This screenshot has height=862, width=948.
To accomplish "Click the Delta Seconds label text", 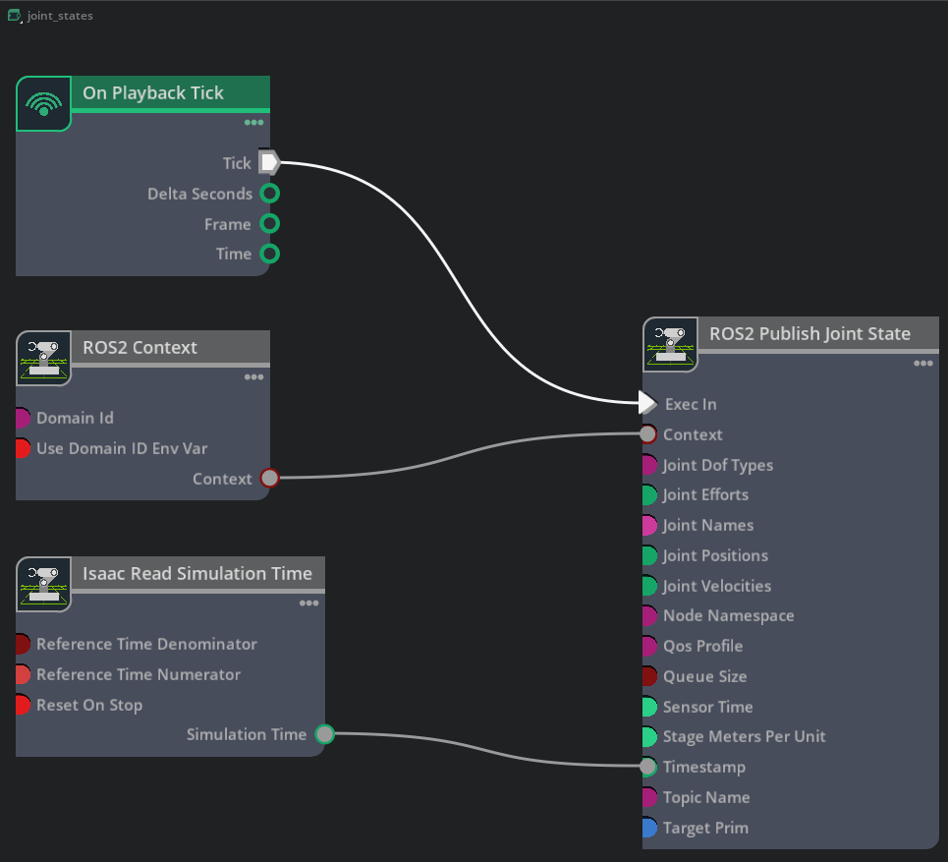I will click(200, 194).
